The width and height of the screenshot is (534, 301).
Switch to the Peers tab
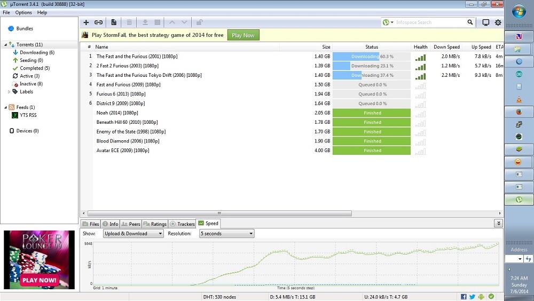click(131, 224)
